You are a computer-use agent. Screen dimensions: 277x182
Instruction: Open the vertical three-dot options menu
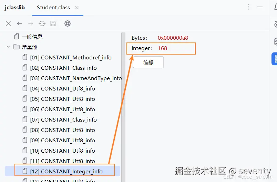pos(249,7)
